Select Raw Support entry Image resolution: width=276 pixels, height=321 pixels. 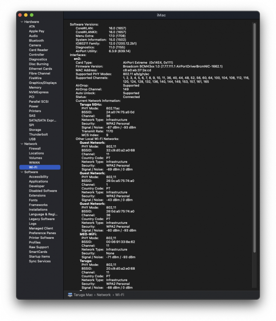39,247
